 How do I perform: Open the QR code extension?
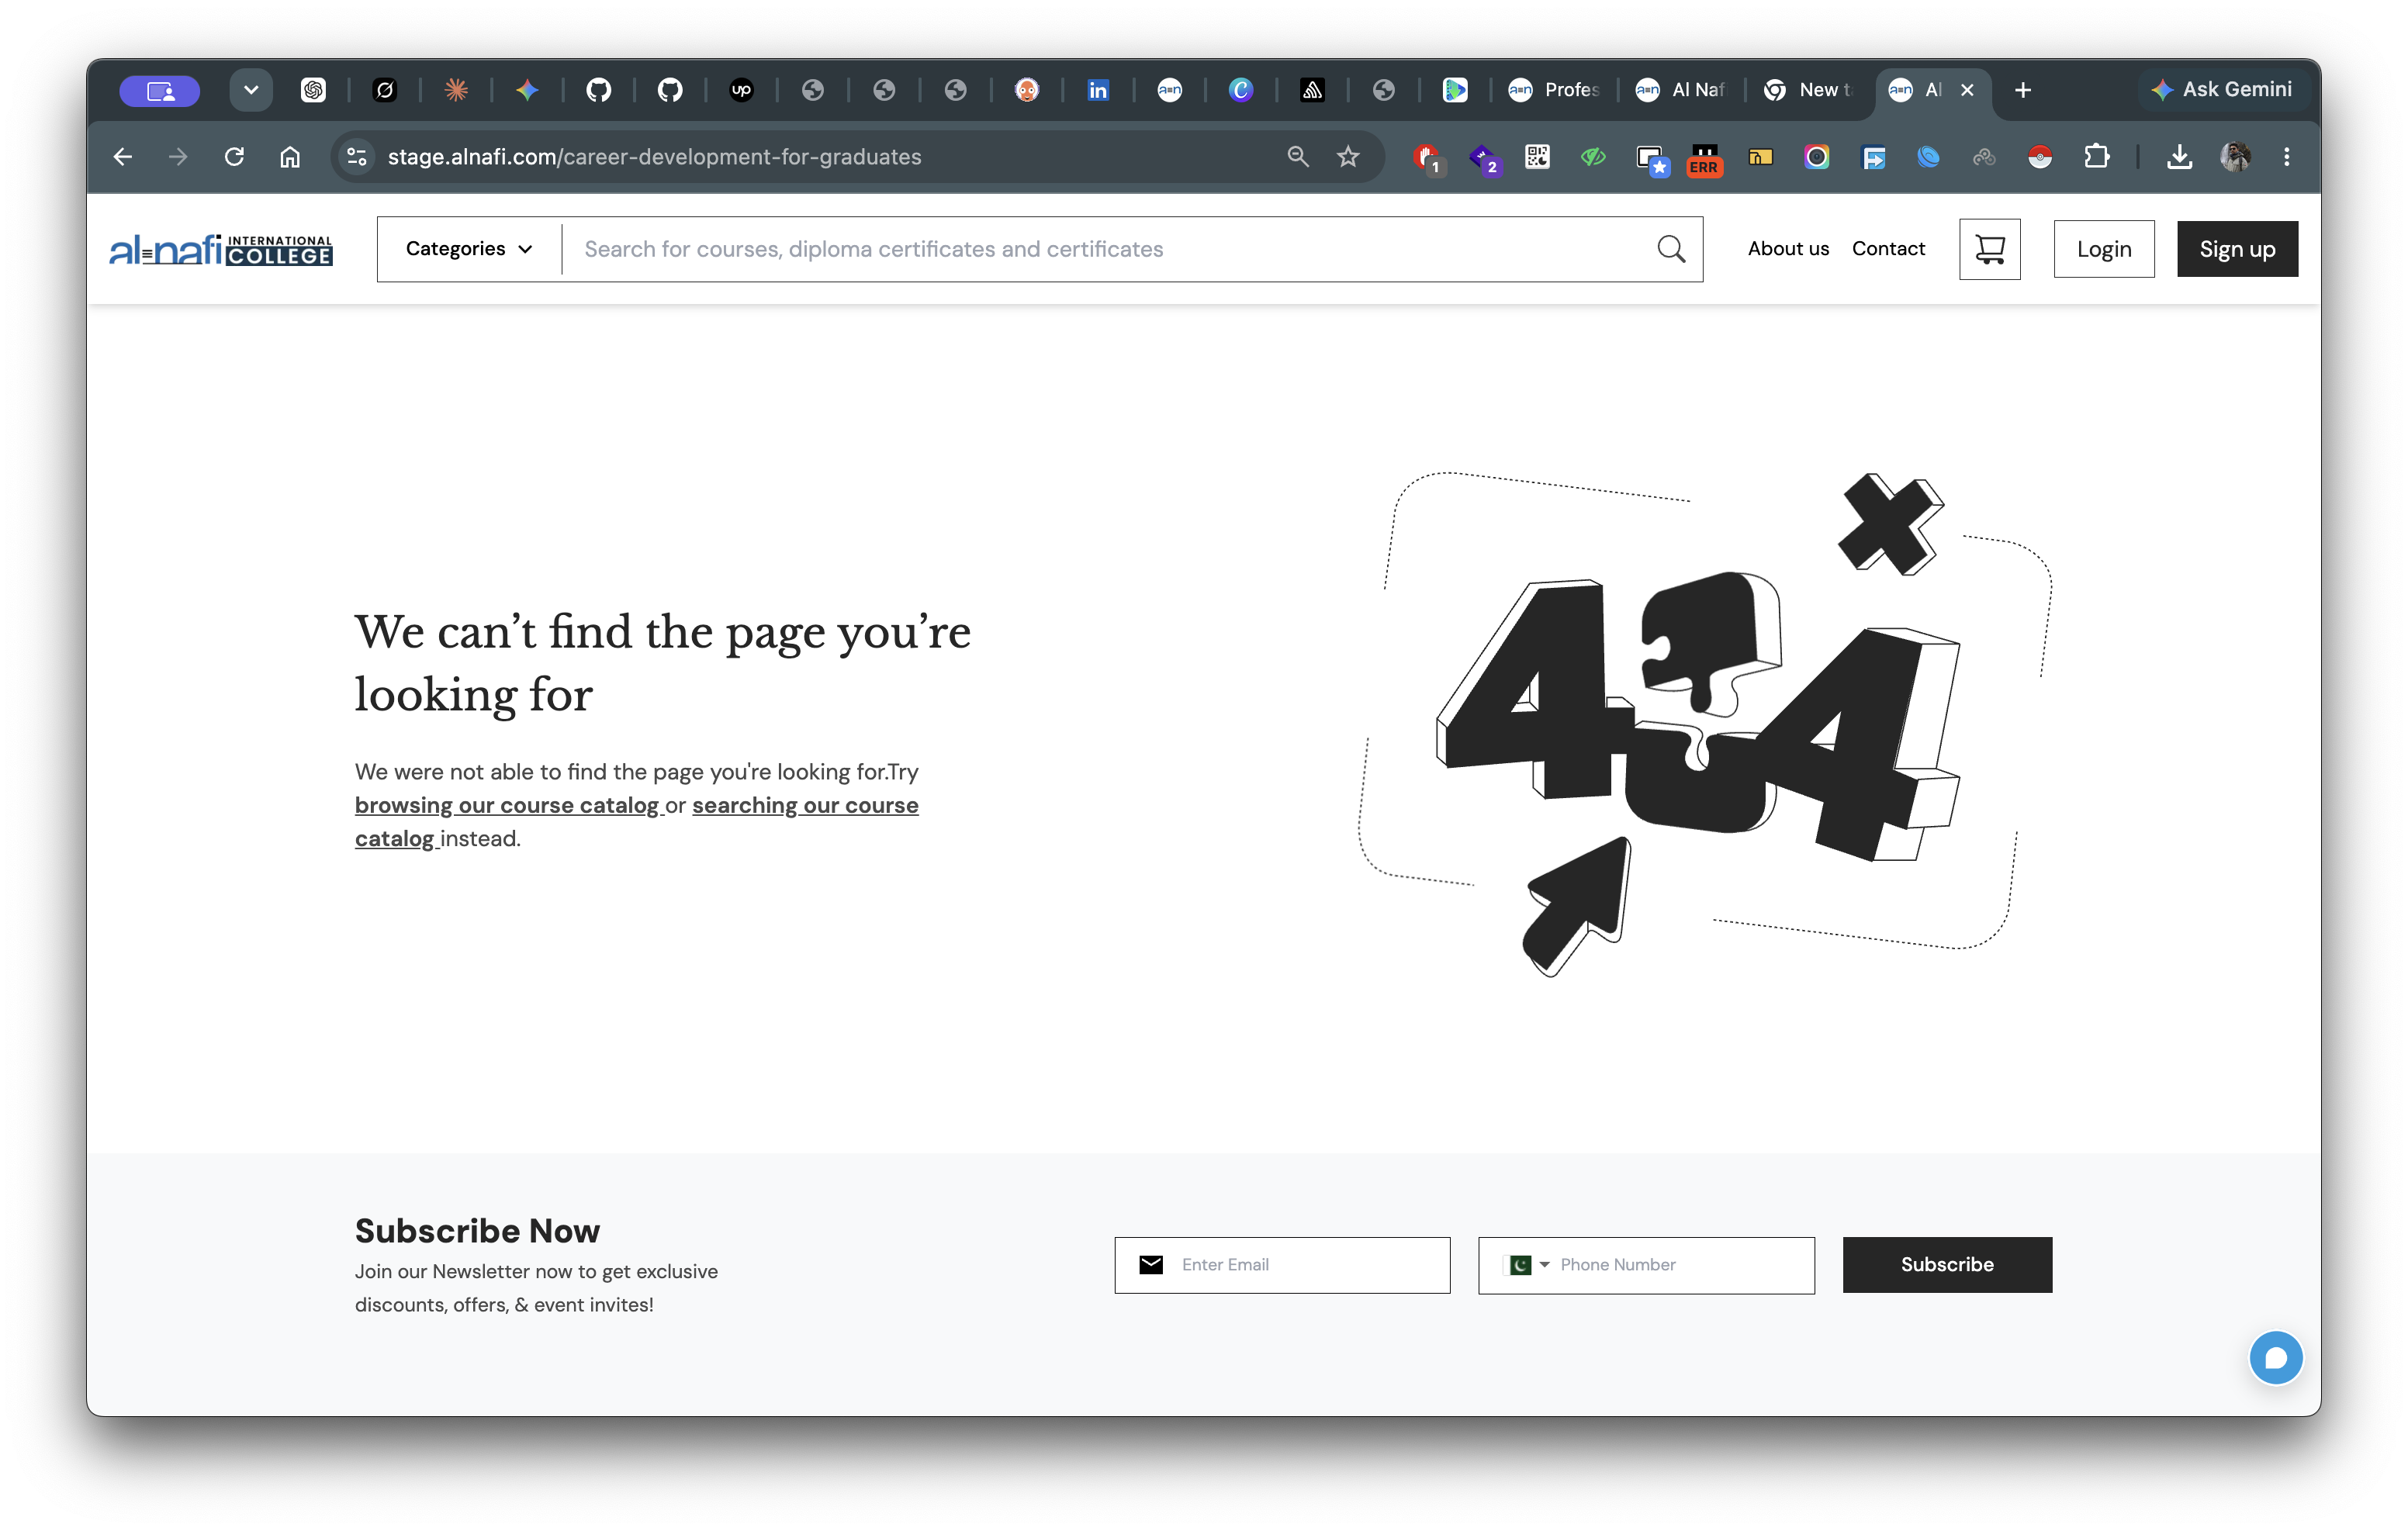pos(1538,157)
